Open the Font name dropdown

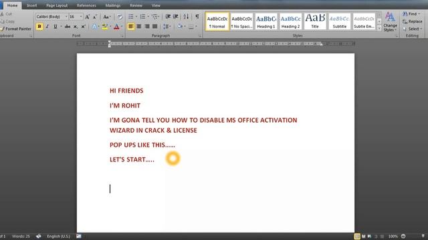[66, 17]
